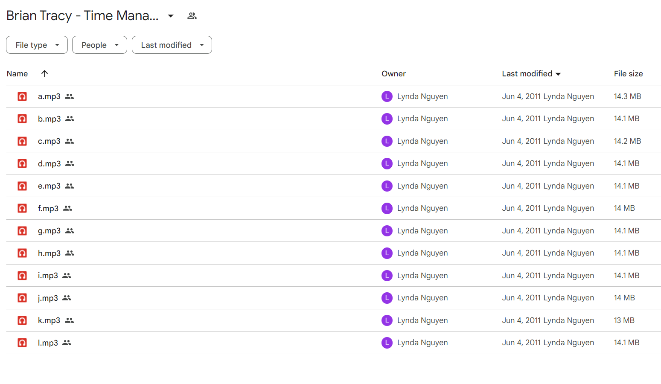Click Lynda Nguyen owner avatar in l.mp3 row
This screenshot has width=661, height=384.
[387, 343]
